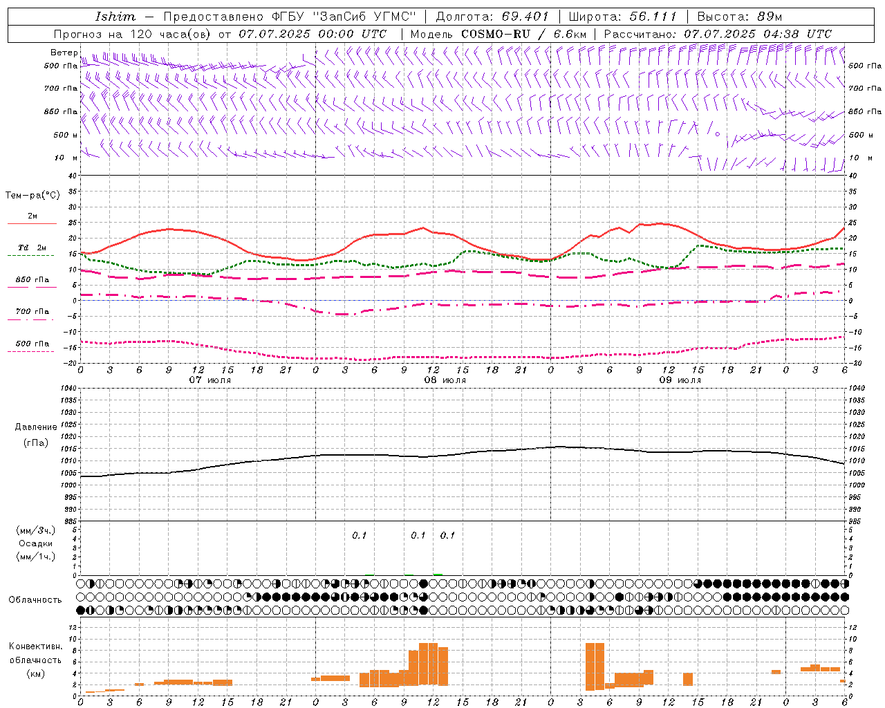Click the 500 гПа temperature legend entry
Viewport: 885px width, 708px height.
click(32, 344)
